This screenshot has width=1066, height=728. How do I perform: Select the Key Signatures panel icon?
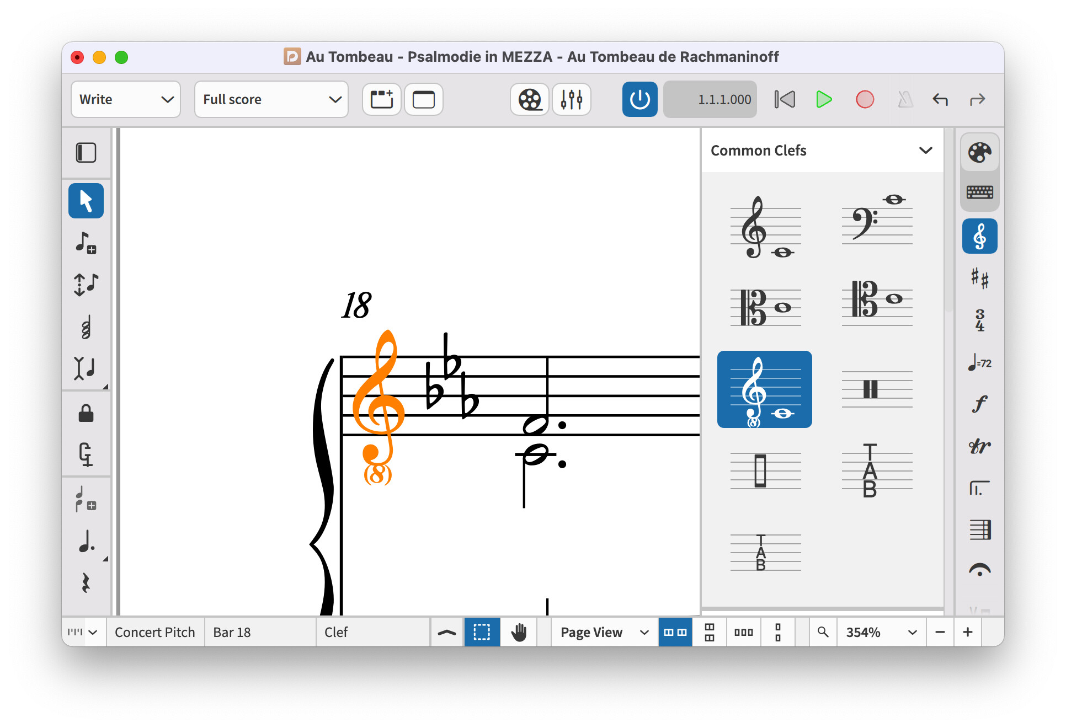pyautogui.click(x=979, y=277)
